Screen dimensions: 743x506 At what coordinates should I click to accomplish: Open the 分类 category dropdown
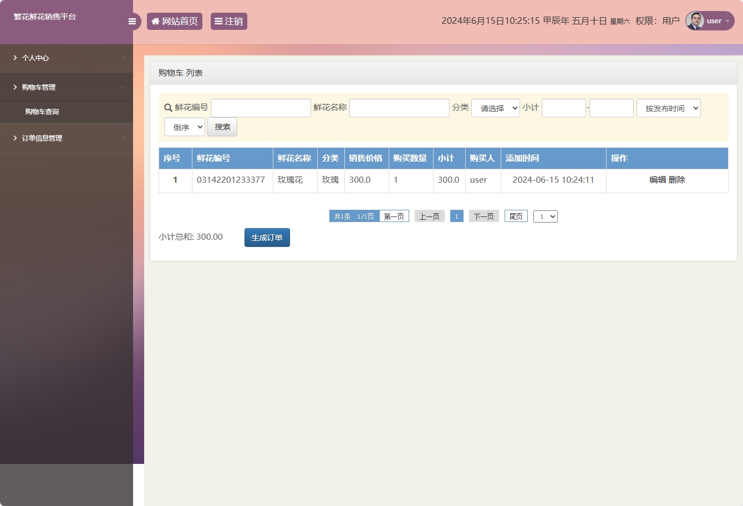(495, 109)
